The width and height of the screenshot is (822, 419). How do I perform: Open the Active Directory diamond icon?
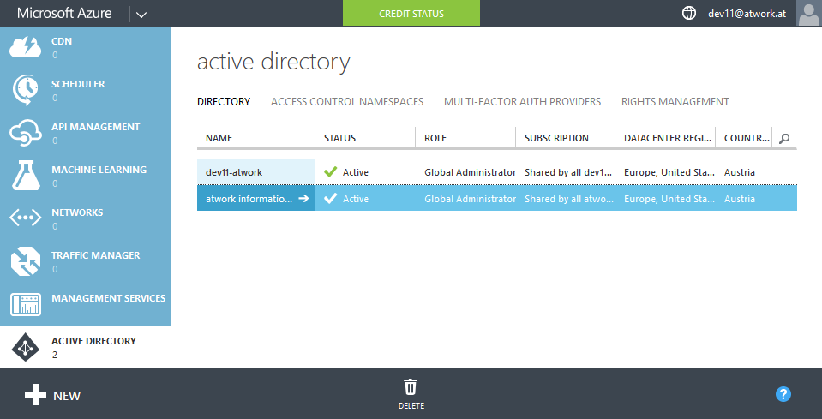click(x=25, y=347)
